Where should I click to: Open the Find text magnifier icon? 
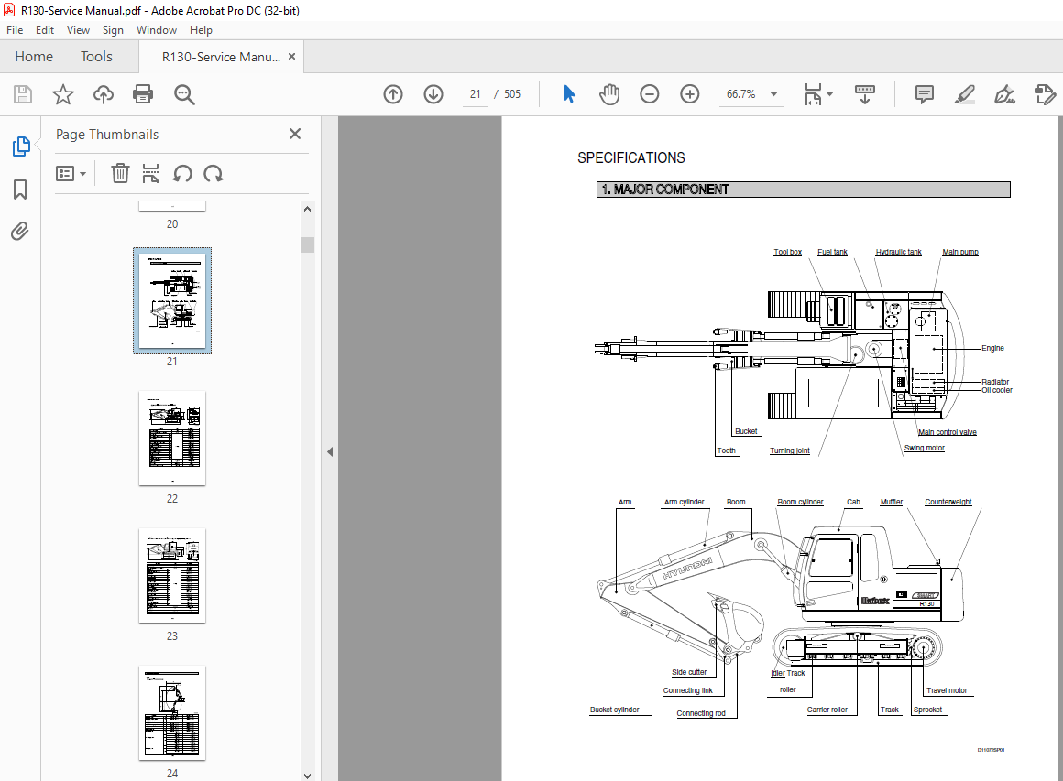point(183,94)
